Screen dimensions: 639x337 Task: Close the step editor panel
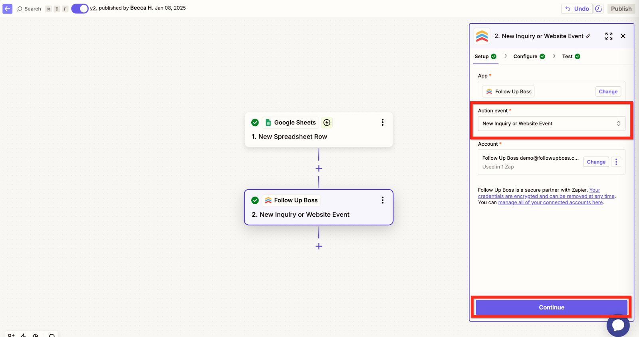[623, 36]
